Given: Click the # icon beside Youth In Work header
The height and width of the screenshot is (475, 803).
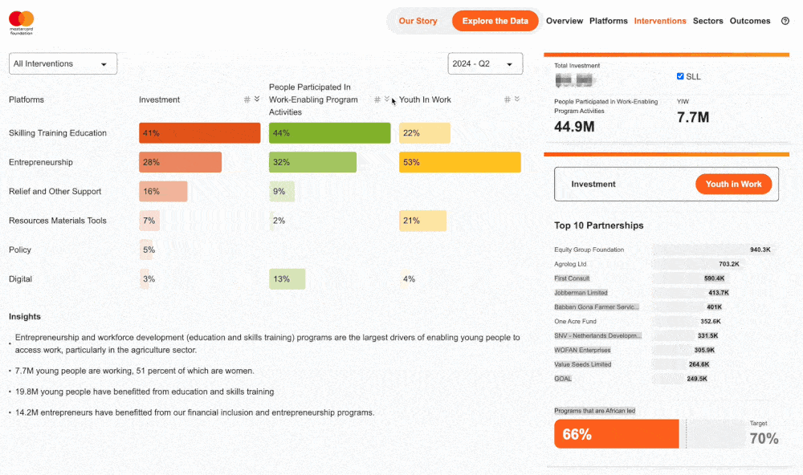Looking at the screenshot, I should (x=507, y=99).
